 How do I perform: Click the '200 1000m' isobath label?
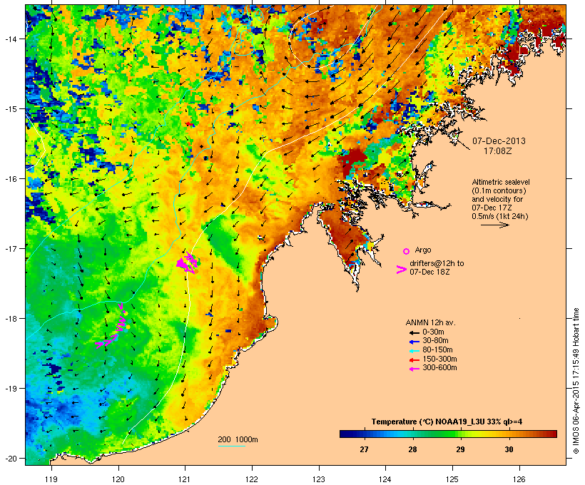[238, 439]
